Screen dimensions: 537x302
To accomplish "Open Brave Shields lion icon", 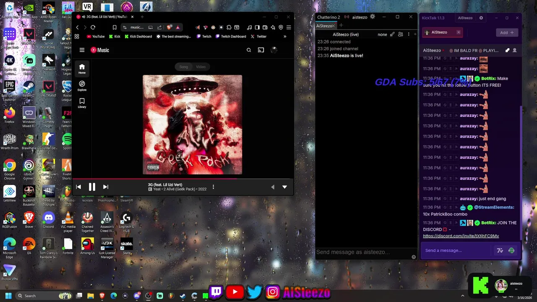I will click(x=169, y=27).
